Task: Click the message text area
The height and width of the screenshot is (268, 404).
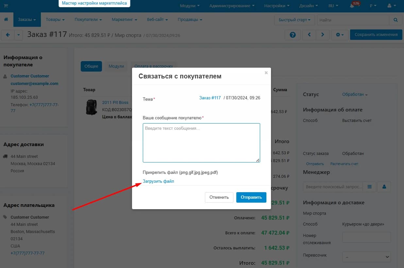Action: point(201,142)
